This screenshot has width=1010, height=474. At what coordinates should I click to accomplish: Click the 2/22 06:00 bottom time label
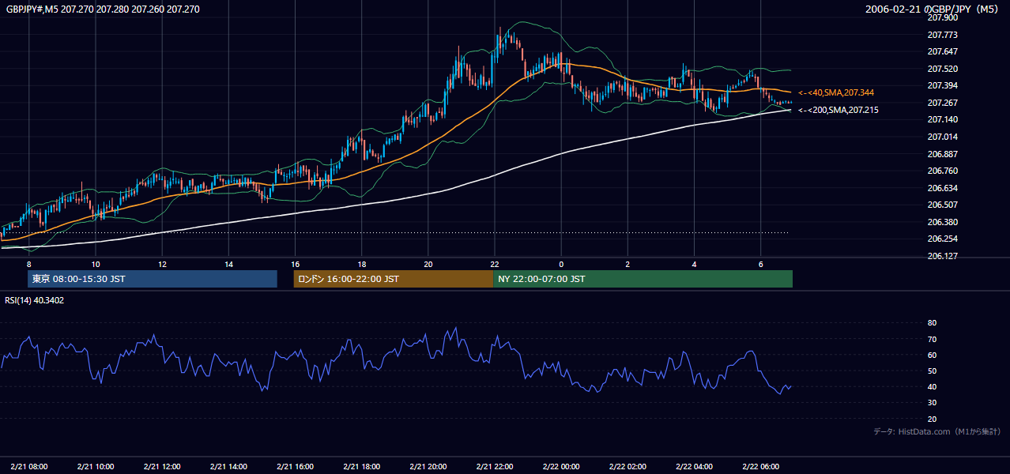click(x=760, y=466)
